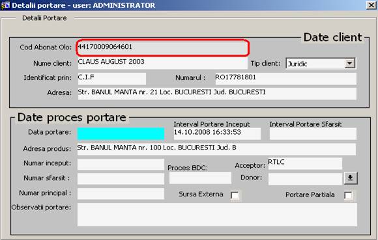The height and width of the screenshot is (240, 378).
Task: Click the Observatii portare text area
Action: click(217, 215)
